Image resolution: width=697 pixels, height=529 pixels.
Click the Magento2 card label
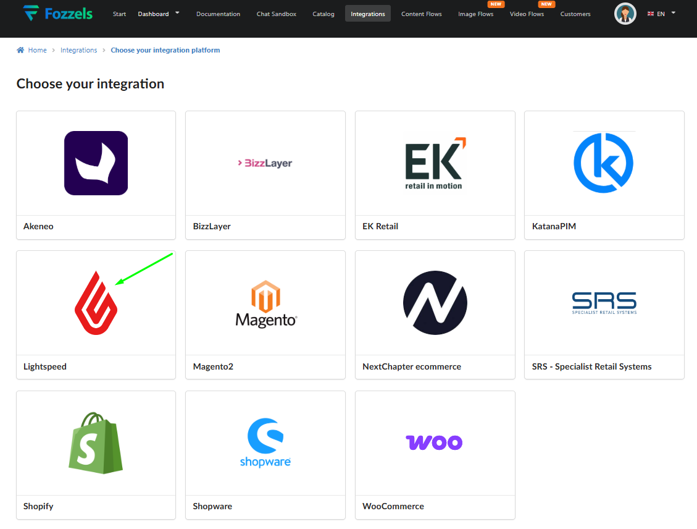(x=213, y=366)
